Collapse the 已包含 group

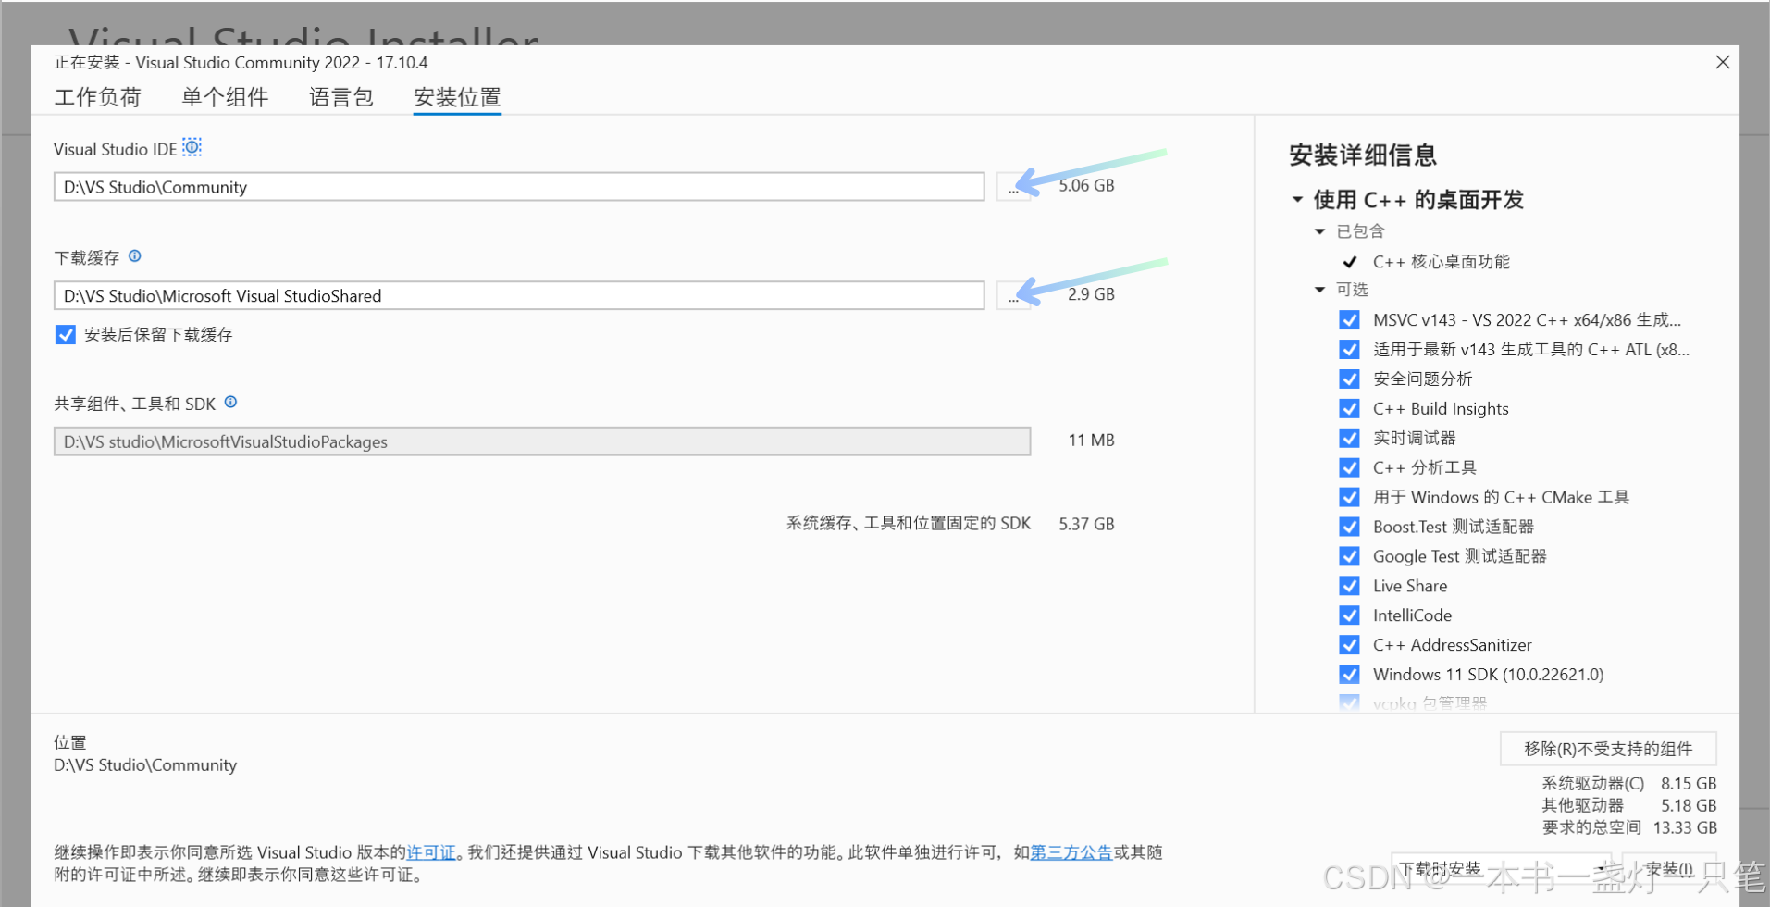pos(1320,231)
